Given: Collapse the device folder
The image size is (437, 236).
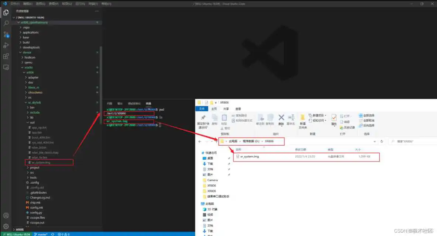Looking at the screenshot, I should point(27,52).
